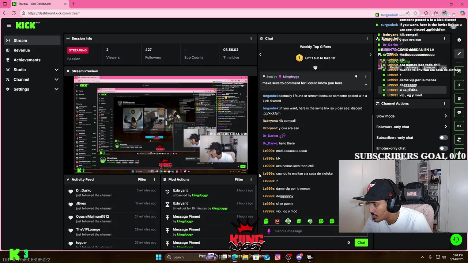Screen dimensions: 468x263
Task: Open chat settings gear icon
Action: click(349, 243)
